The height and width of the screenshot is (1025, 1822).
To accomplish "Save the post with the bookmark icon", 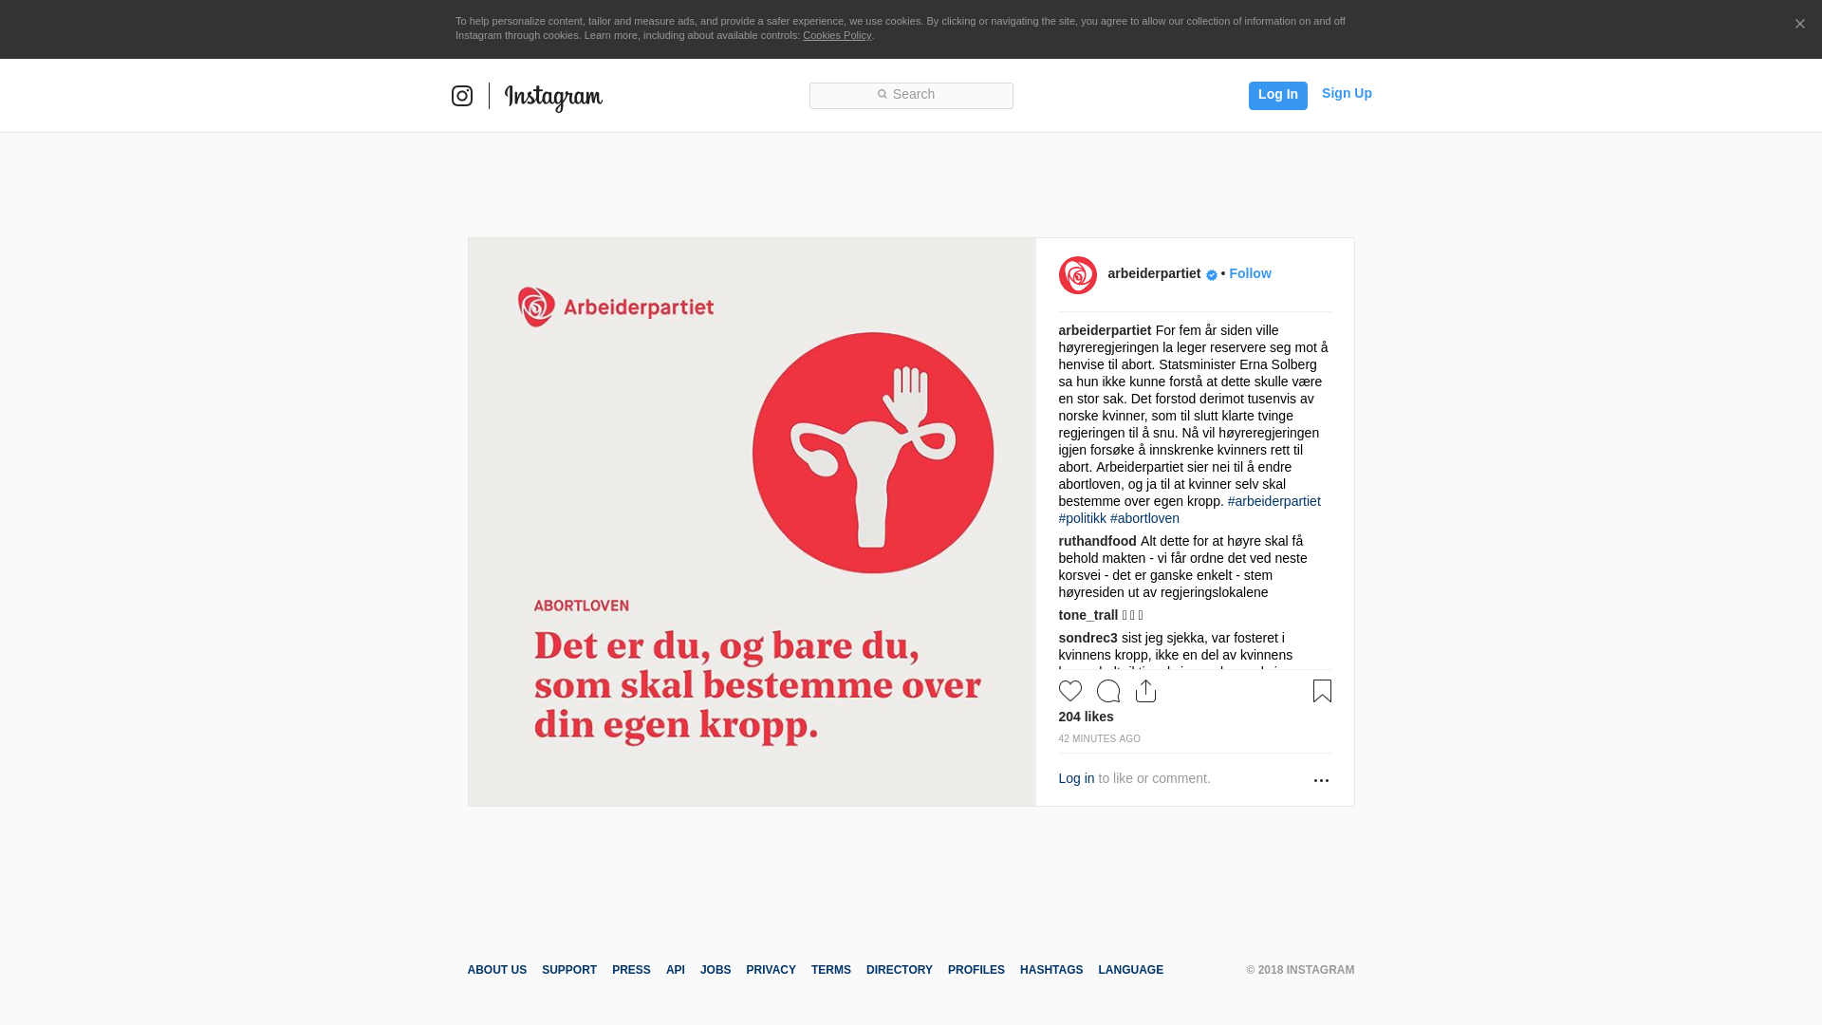I will click(1322, 691).
